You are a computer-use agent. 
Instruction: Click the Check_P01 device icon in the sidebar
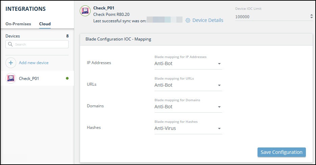(x=11, y=78)
